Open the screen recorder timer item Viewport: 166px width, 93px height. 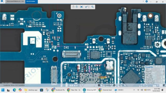pyautogui.click(x=119, y=90)
